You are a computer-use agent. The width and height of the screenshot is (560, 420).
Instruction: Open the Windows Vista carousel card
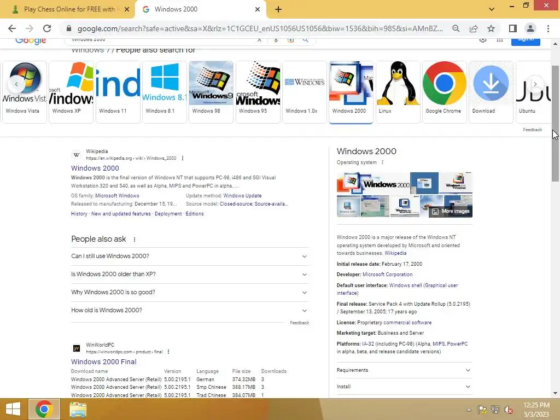(24, 92)
